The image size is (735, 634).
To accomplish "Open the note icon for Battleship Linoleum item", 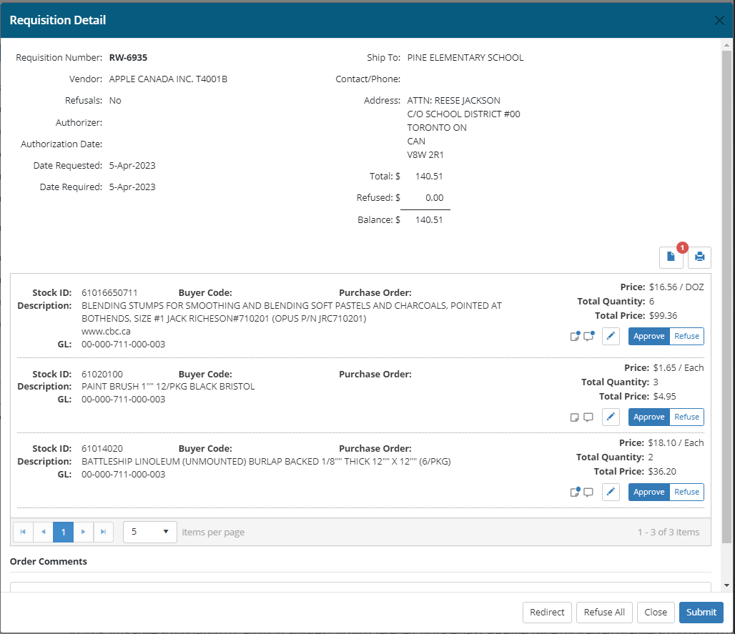I will pyautogui.click(x=575, y=492).
